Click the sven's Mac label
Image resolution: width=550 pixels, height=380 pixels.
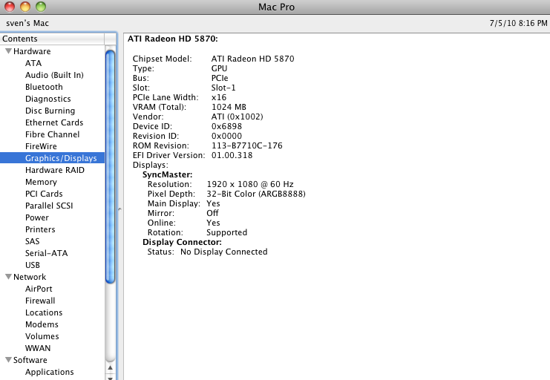point(27,23)
